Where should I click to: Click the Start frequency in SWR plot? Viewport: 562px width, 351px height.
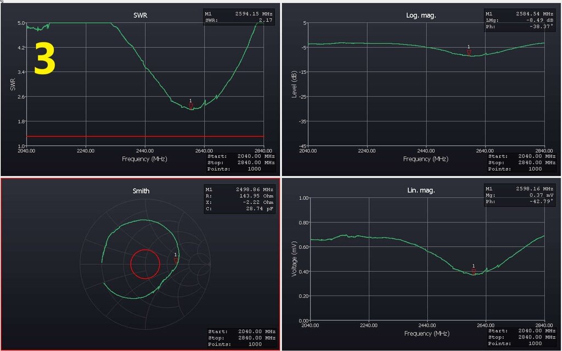[257, 156]
